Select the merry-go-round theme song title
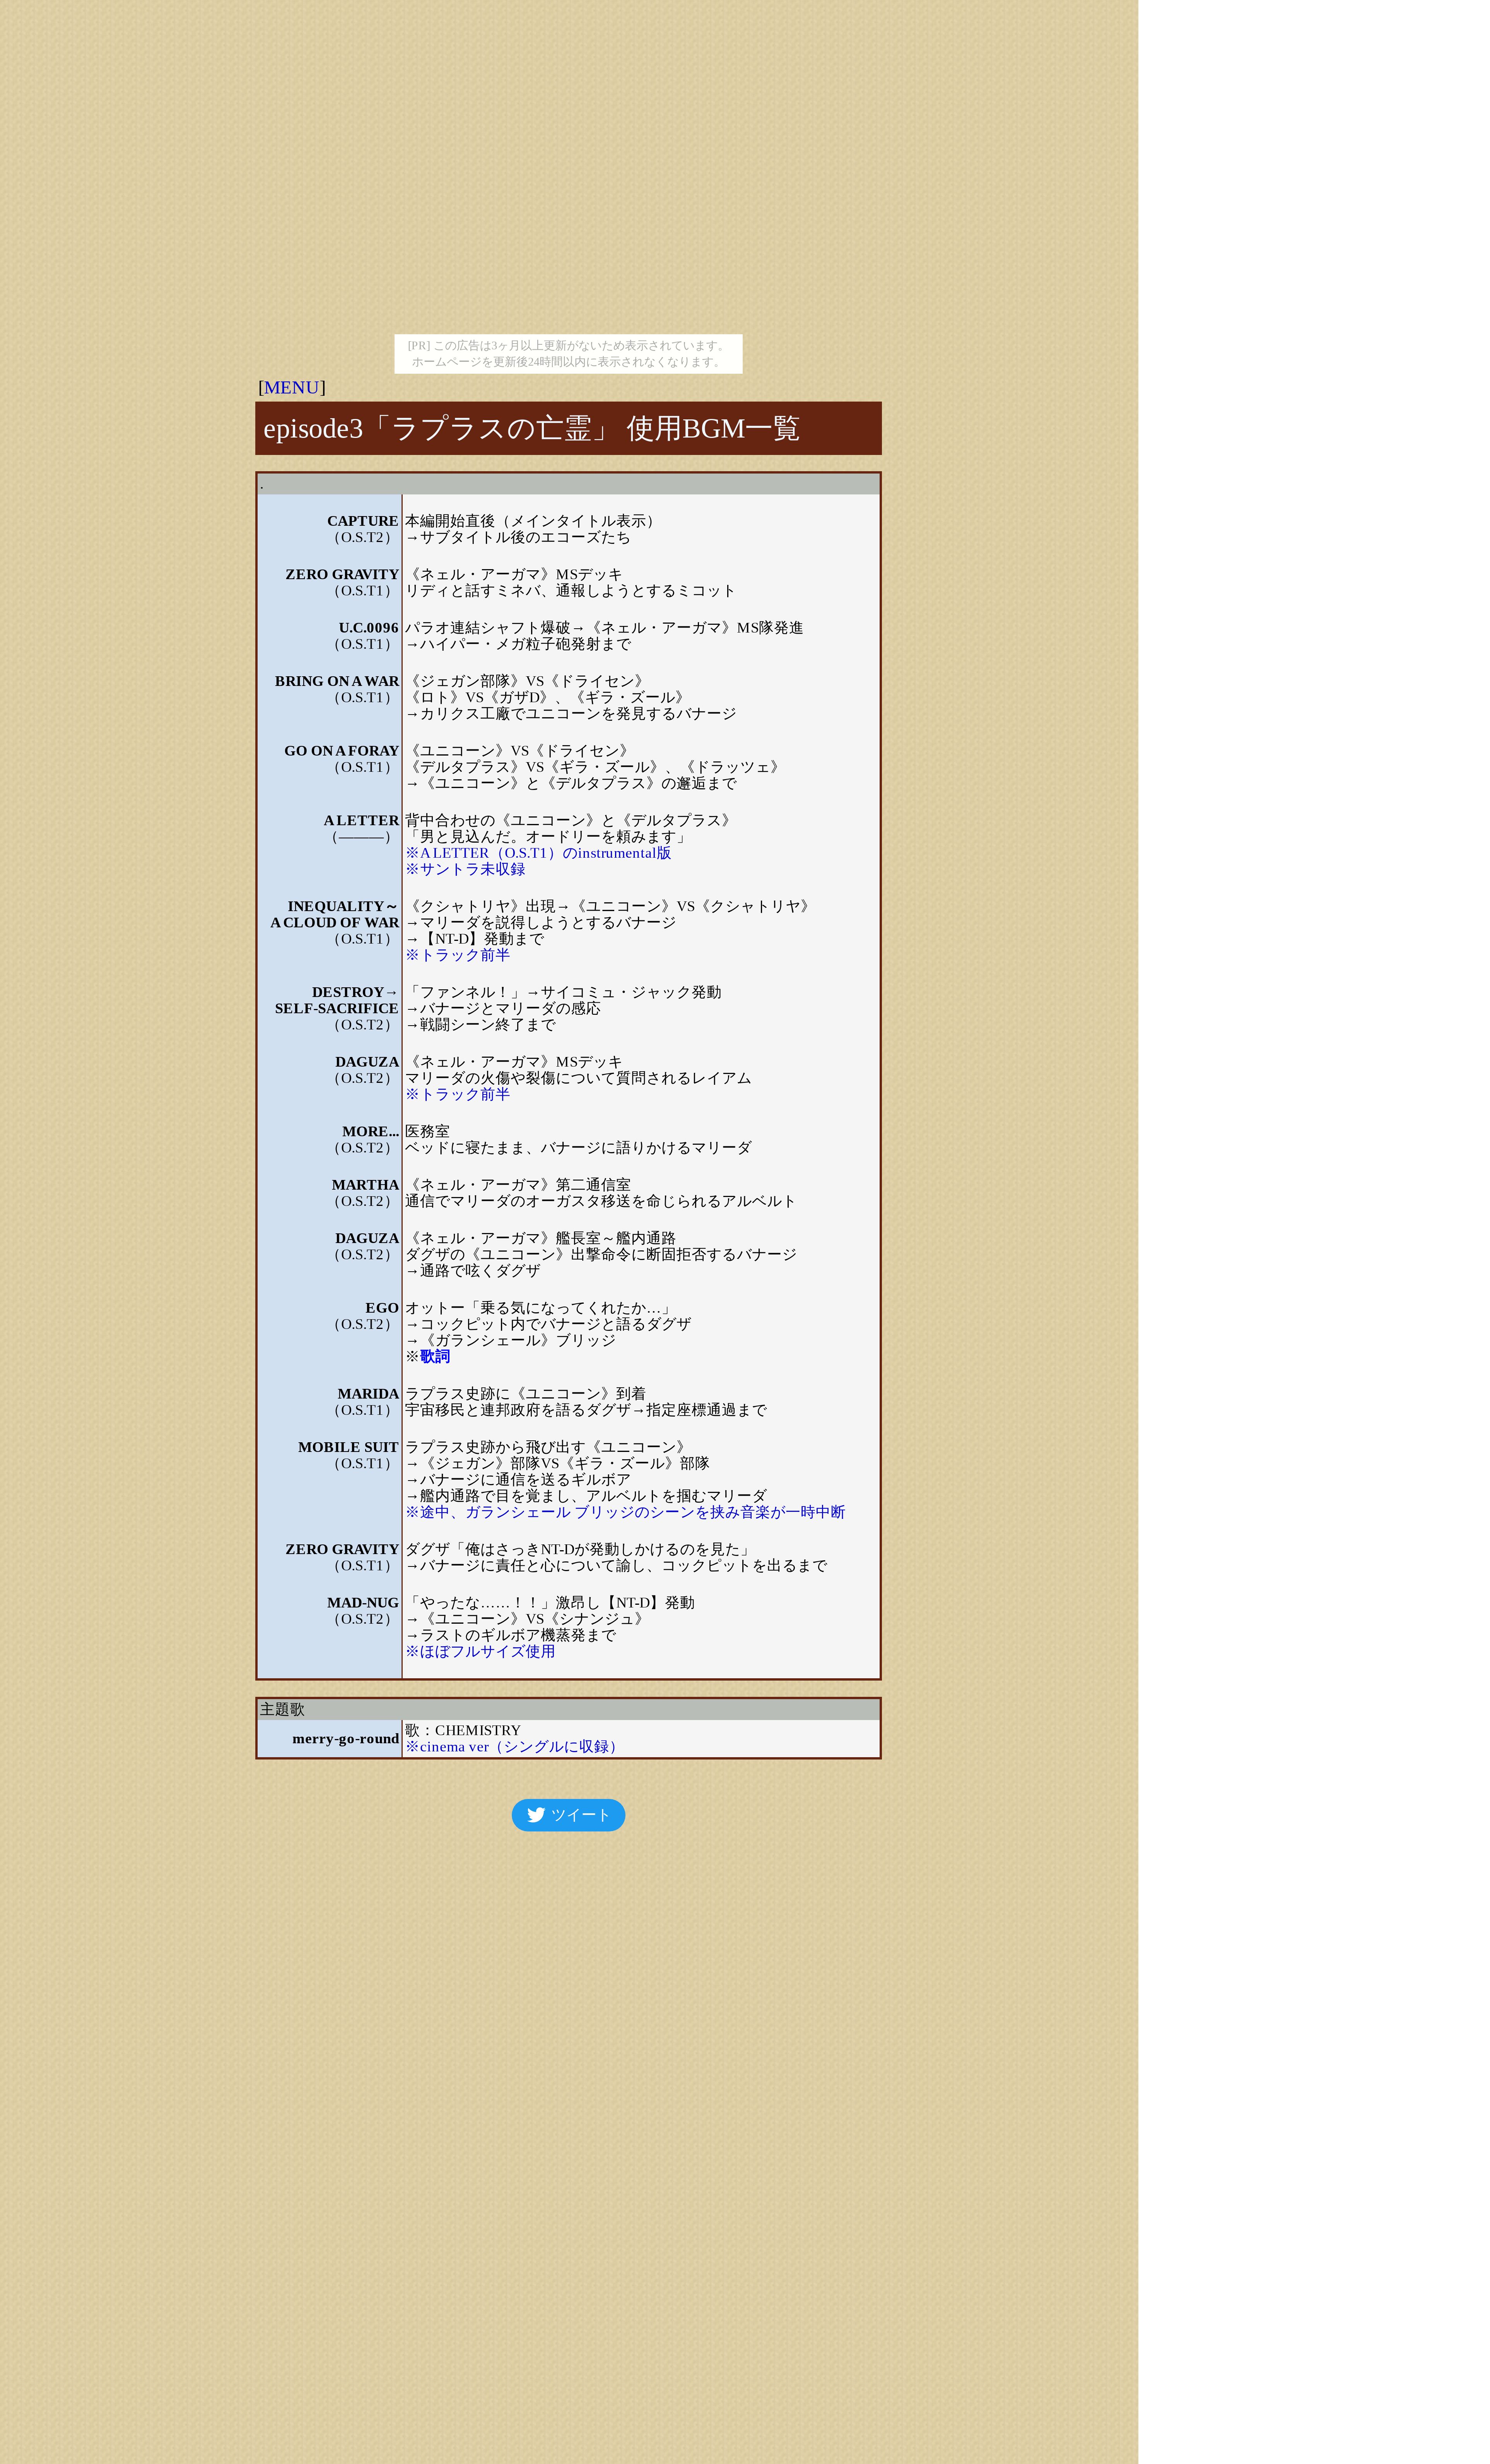Screen dimensions: 1490x2464 click(x=346, y=1739)
